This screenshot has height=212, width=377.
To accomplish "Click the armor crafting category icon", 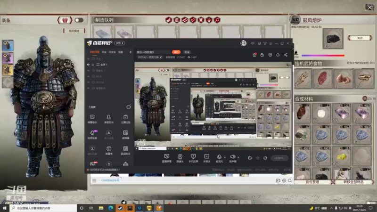I will coord(201,20).
